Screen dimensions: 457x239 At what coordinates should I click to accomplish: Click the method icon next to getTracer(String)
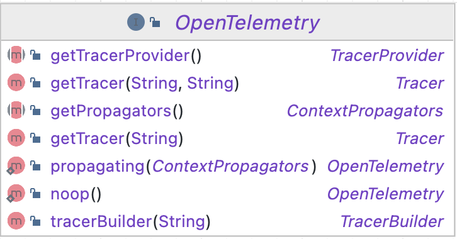tap(16, 138)
